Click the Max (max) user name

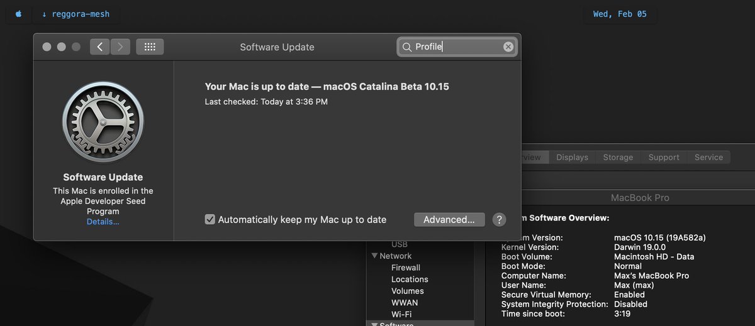tap(634, 285)
